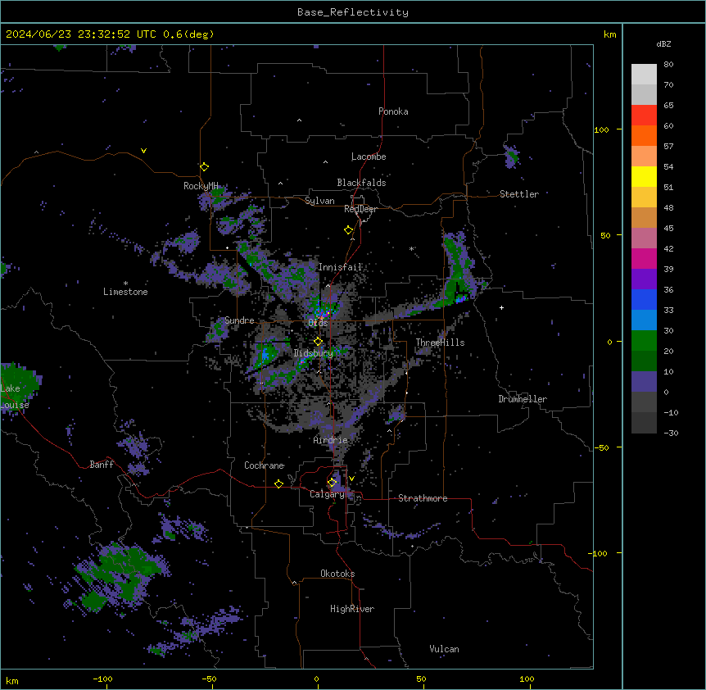Select the orange 60-57 dBZ legend swatch
The width and height of the screenshot is (706, 690).
pyautogui.click(x=644, y=135)
